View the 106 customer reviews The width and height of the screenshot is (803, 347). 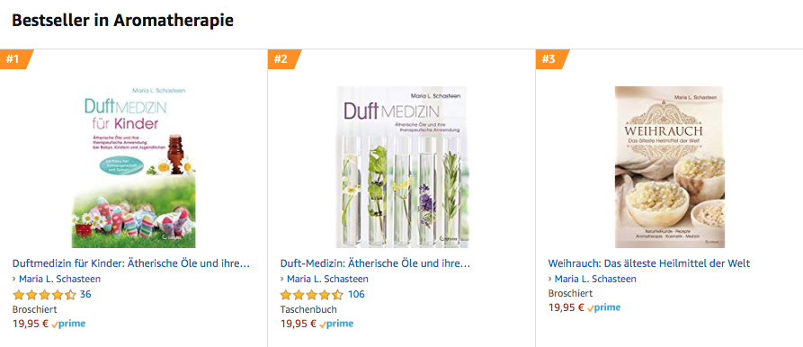(x=356, y=294)
